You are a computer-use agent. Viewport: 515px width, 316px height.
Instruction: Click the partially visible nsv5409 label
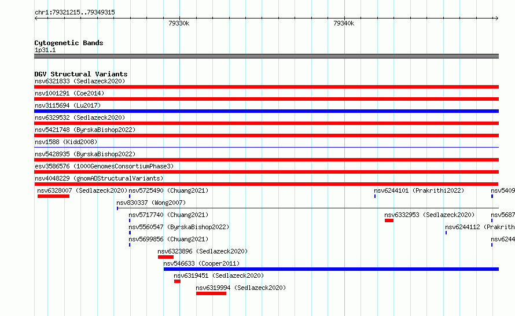pyautogui.click(x=503, y=190)
